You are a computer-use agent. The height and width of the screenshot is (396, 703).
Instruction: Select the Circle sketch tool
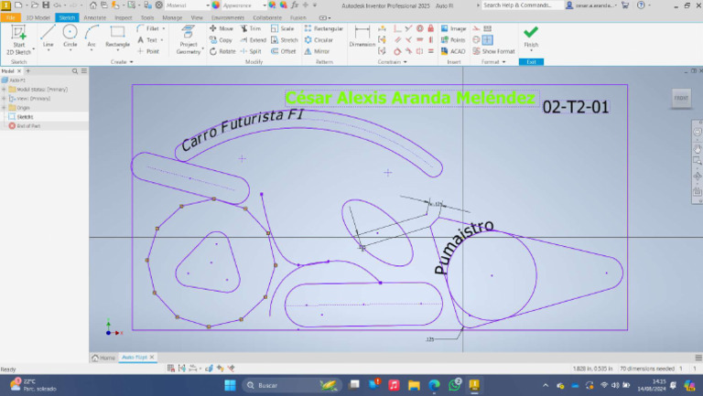[70, 37]
